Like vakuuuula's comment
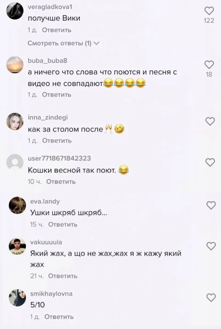 pos(211,246)
